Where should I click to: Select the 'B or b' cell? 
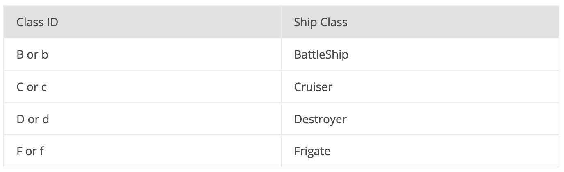point(142,54)
